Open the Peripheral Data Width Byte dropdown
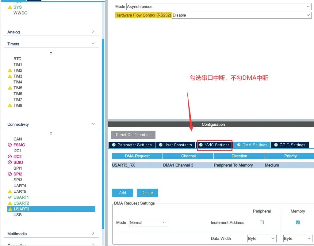The image size is (314, 246). 262,238
